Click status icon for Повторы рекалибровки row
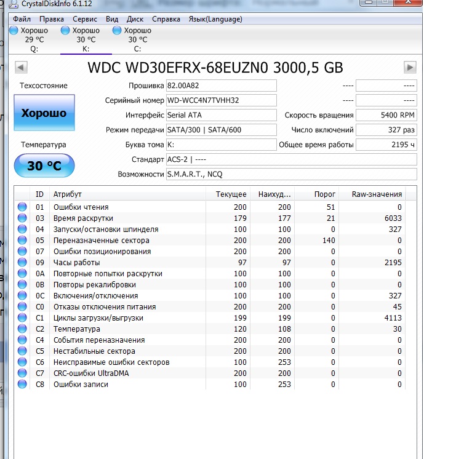The image size is (456, 459). tap(22, 284)
